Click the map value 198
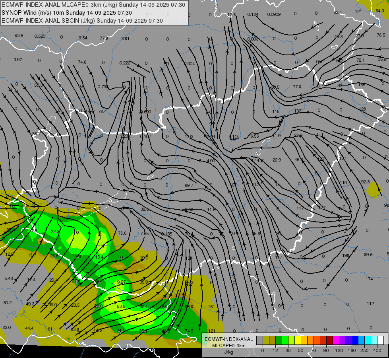Screen dimensions: 389x358 pyautogui.click(x=346, y=255)
